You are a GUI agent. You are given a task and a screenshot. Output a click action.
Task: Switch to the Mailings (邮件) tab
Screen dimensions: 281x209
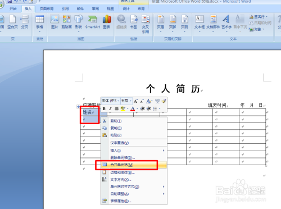click(80, 8)
